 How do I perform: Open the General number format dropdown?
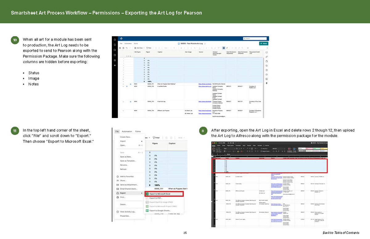point(279,148)
